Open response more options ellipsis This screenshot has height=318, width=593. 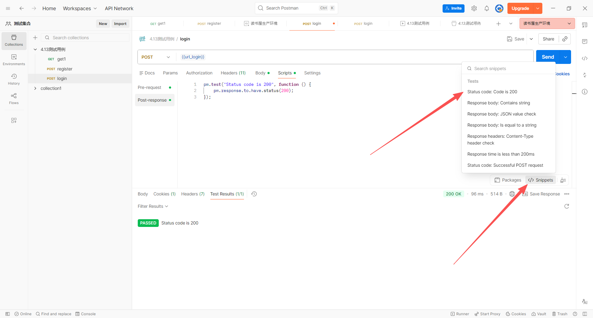(x=567, y=194)
